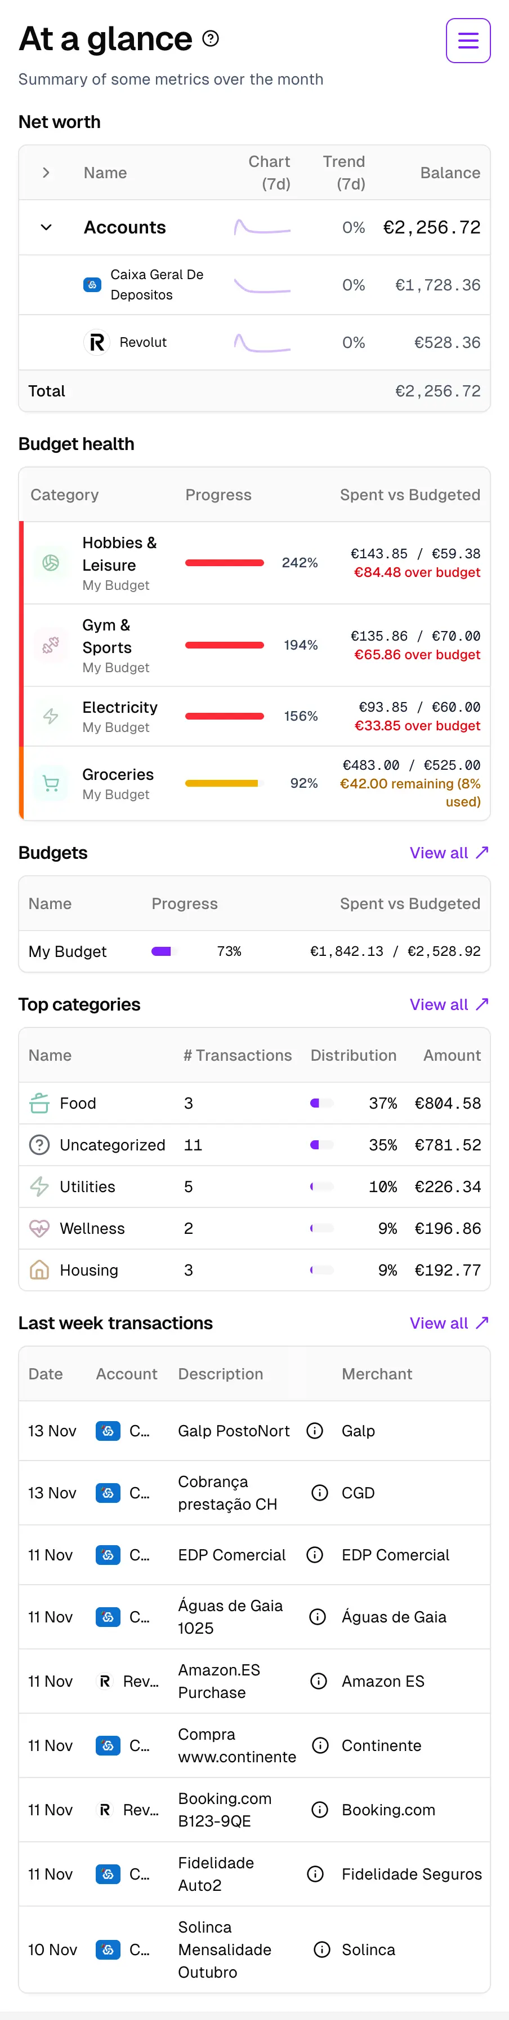Click the Food category icon

[39, 1102]
